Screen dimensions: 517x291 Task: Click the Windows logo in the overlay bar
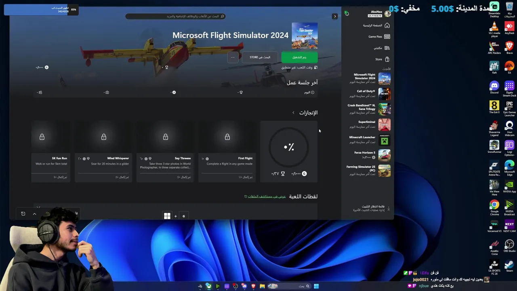click(167, 216)
